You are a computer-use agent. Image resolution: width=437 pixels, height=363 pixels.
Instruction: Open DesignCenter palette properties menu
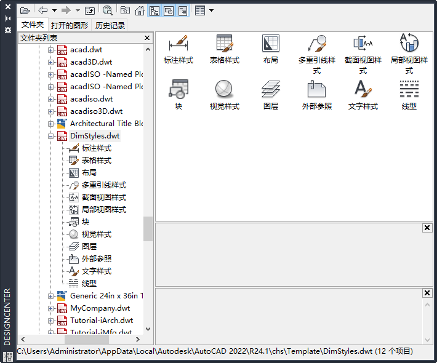[8, 30]
